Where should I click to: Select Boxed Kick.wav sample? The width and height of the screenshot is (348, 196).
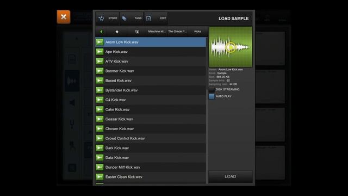pos(151,81)
